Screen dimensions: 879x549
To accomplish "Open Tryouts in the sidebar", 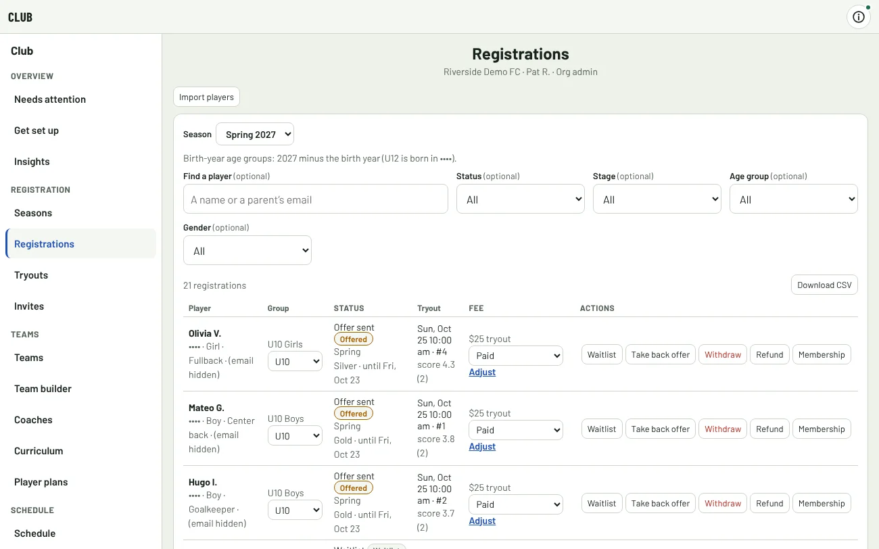I will click(80, 275).
